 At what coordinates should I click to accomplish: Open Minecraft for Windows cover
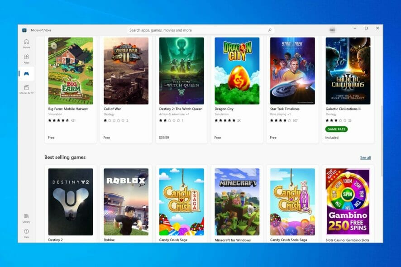237,202
